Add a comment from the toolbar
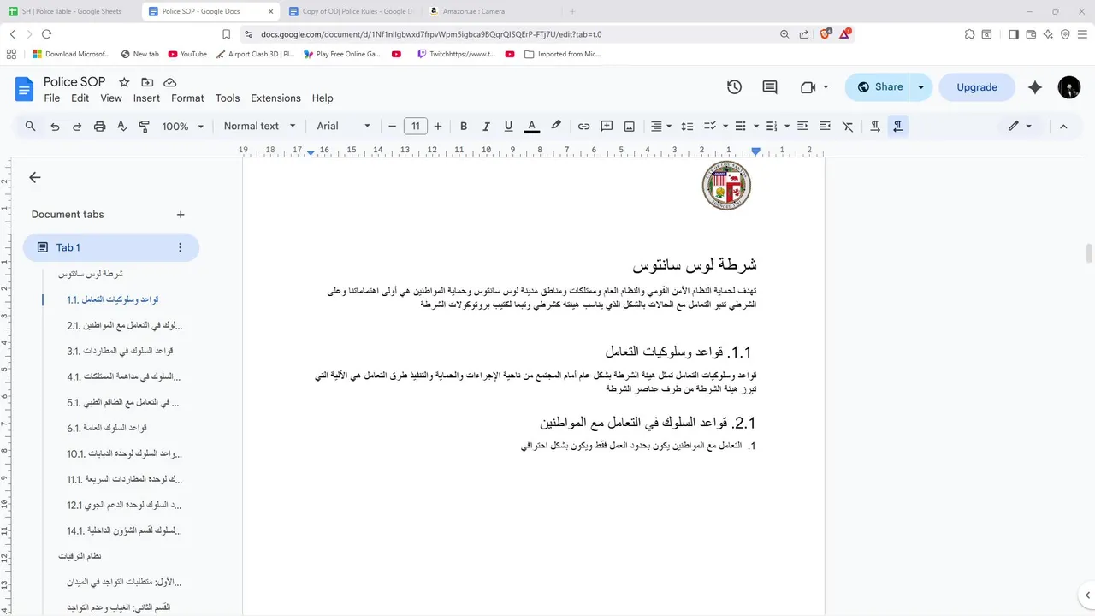Viewport: 1095px width, 616px height. [x=607, y=126]
